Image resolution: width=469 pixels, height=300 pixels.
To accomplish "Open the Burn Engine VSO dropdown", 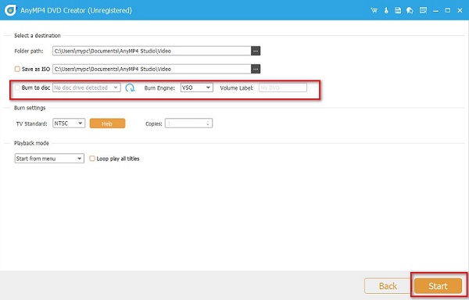I will point(196,87).
